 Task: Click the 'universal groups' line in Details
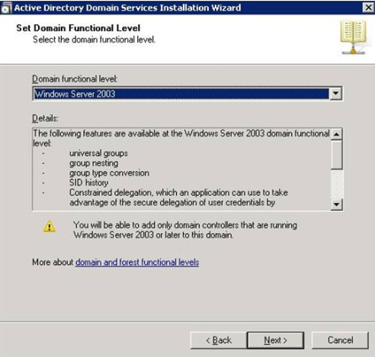(98, 153)
